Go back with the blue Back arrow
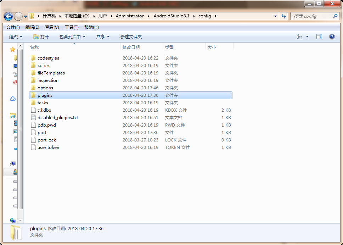 point(8,16)
